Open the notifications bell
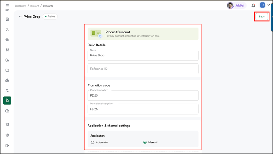Image resolution: width=273 pixels, height=154 pixels. (x=253, y=6)
